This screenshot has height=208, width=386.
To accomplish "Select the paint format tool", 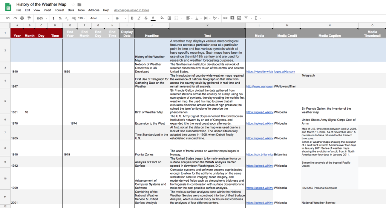I will 29,18.
